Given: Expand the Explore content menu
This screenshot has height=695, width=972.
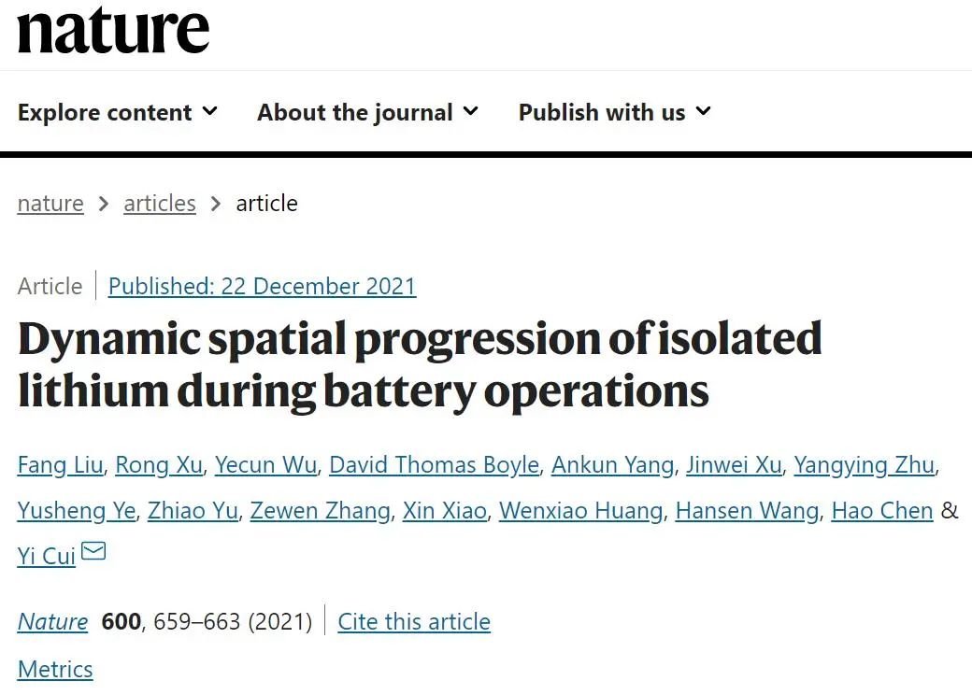Looking at the screenshot, I should point(118,112).
